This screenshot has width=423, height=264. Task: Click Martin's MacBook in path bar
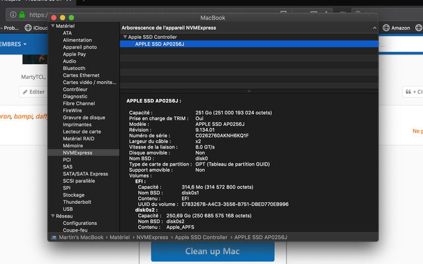[x=81, y=238]
